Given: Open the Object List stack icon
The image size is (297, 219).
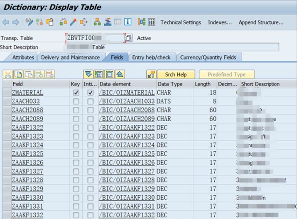Looking at the screenshot, I should pyautogui.click(x=107, y=22).
